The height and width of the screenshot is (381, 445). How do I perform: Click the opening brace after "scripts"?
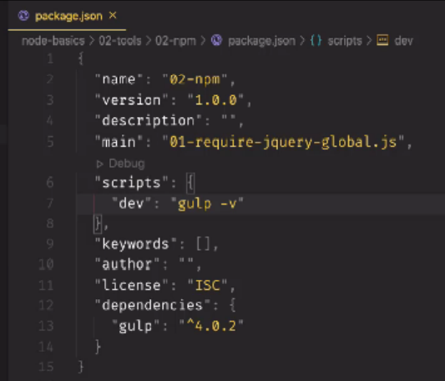[x=190, y=182]
